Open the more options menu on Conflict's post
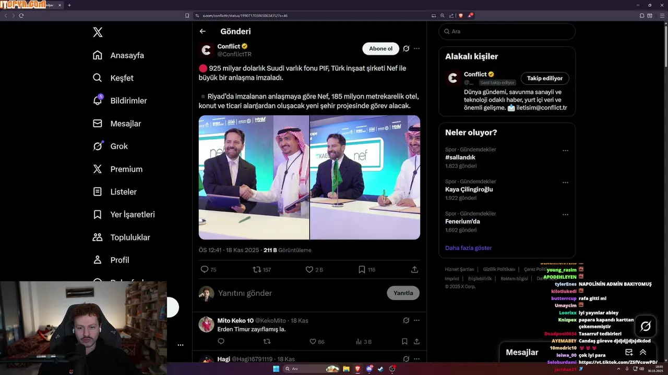668x375 pixels. pyautogui.click(x=416, y=48)
